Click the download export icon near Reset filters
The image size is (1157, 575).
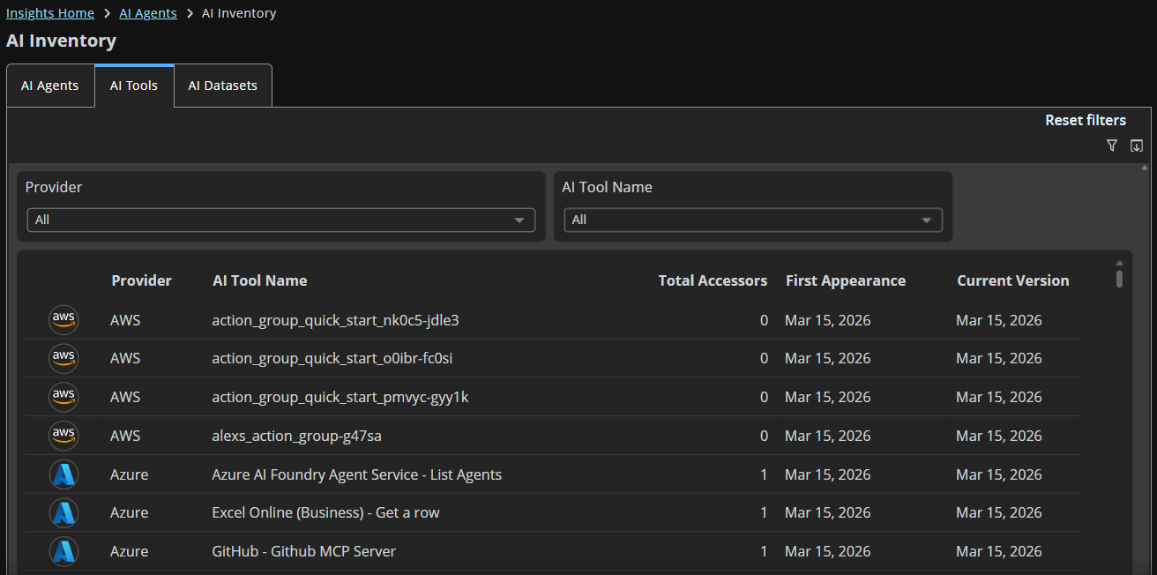[1137, 146]
